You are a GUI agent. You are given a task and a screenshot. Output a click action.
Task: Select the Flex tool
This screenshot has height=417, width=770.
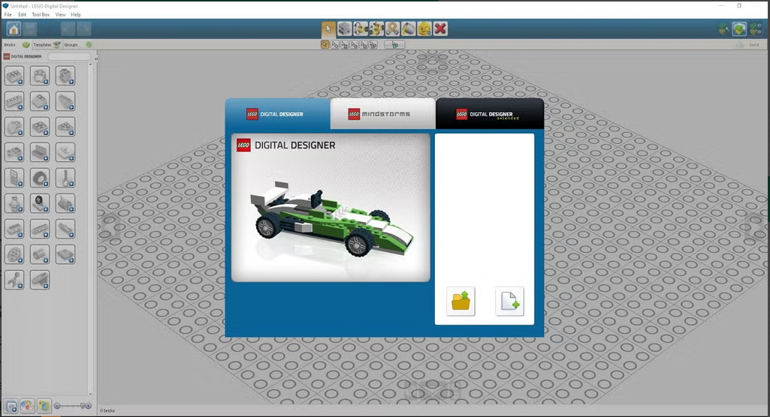pyautogui.click(x=392, y=29)
